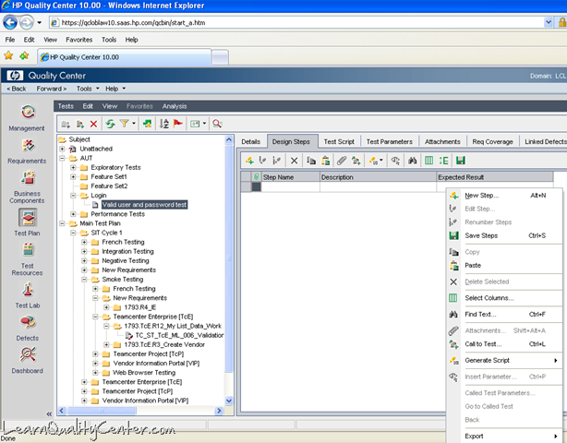567x443 pixels.
Task: Choose Save Steps from the context menu
Action: pyautogui.click(x=480, y=235)
